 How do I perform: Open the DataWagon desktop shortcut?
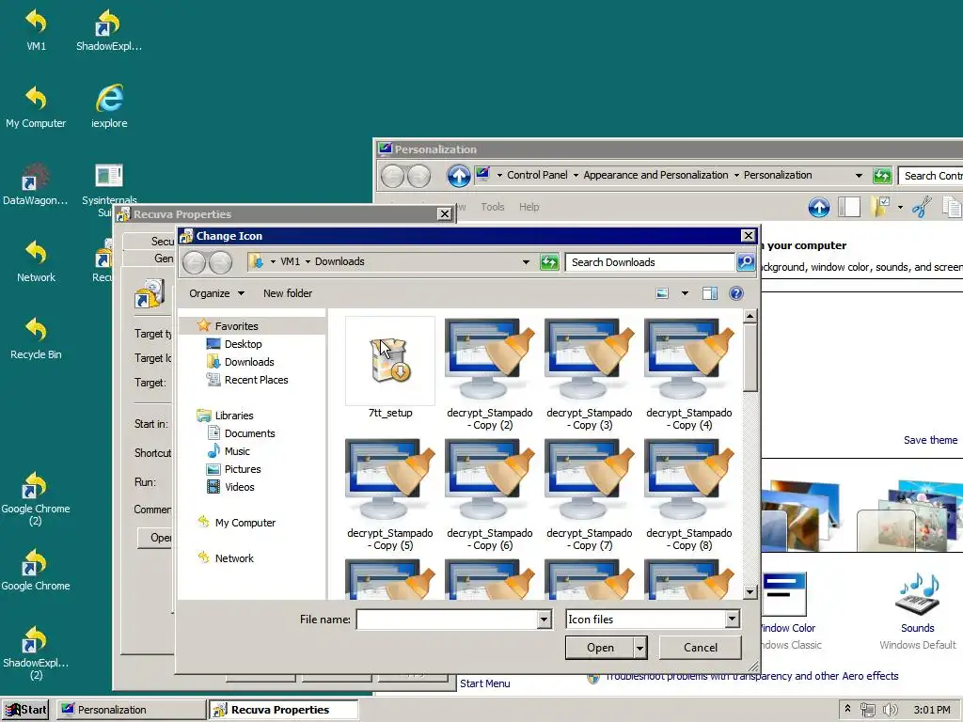(36, 183)
